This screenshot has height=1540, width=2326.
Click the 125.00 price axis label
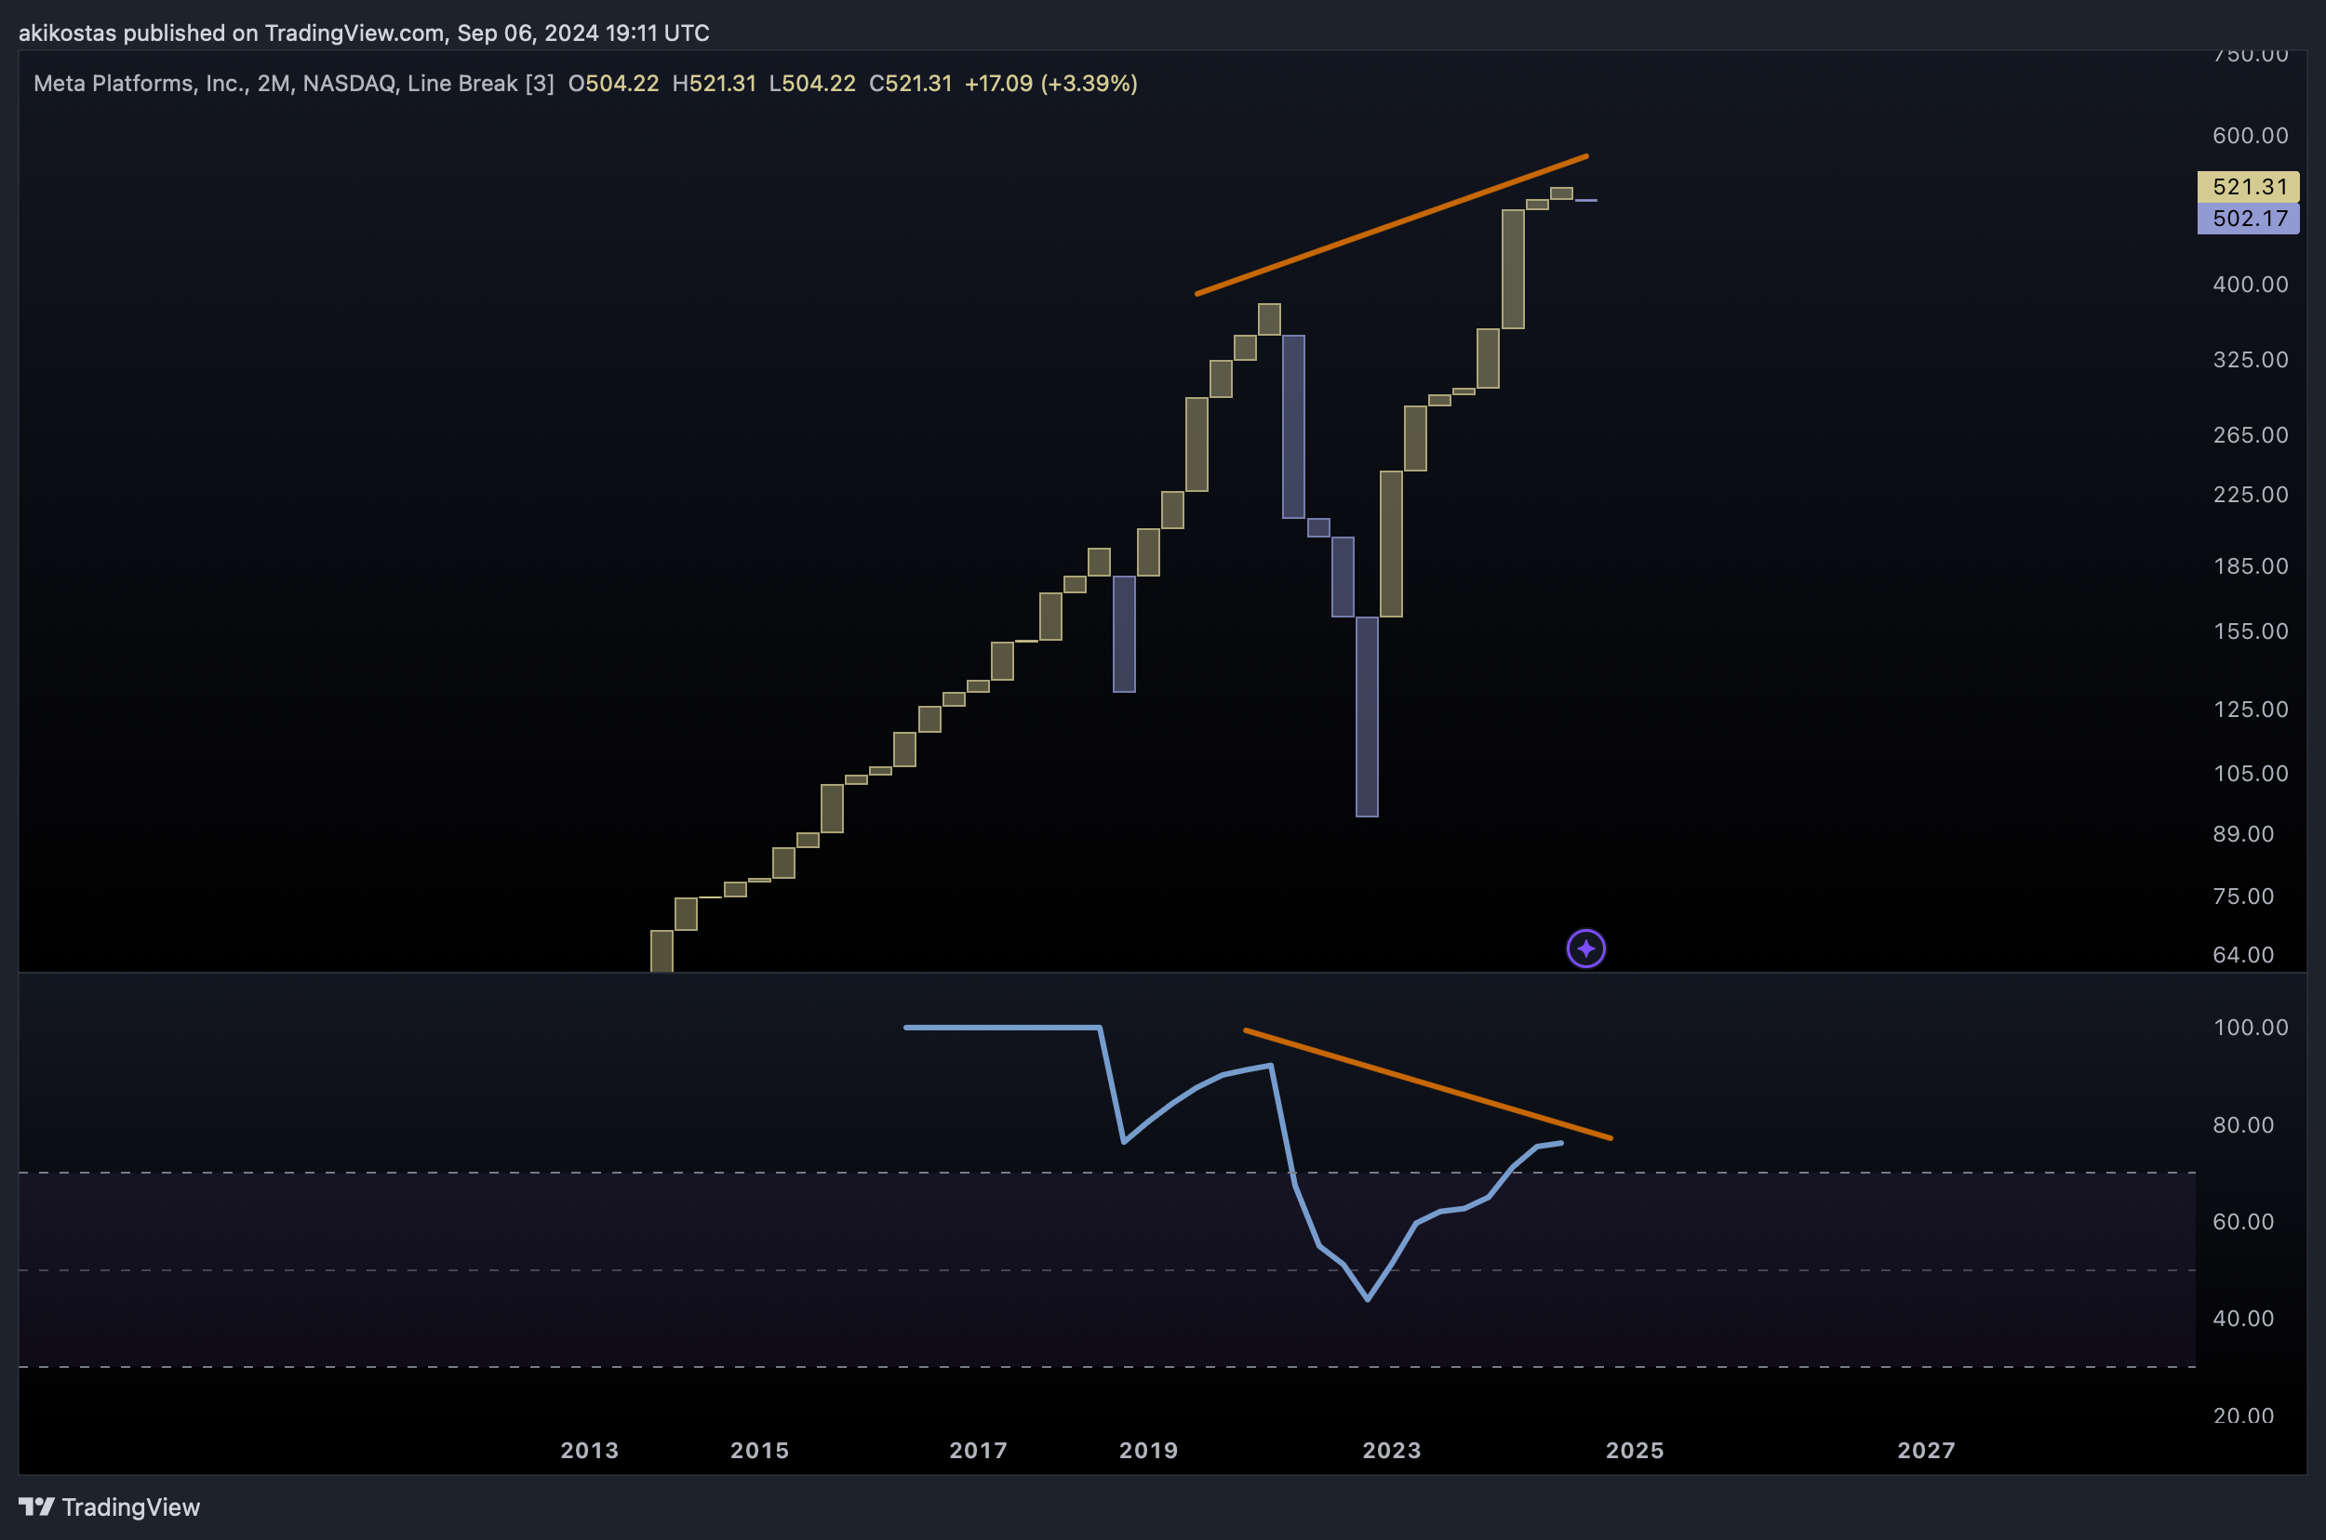[2251, 710]
